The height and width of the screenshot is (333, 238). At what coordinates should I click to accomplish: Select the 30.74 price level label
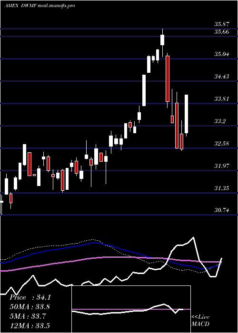point(222,210)
